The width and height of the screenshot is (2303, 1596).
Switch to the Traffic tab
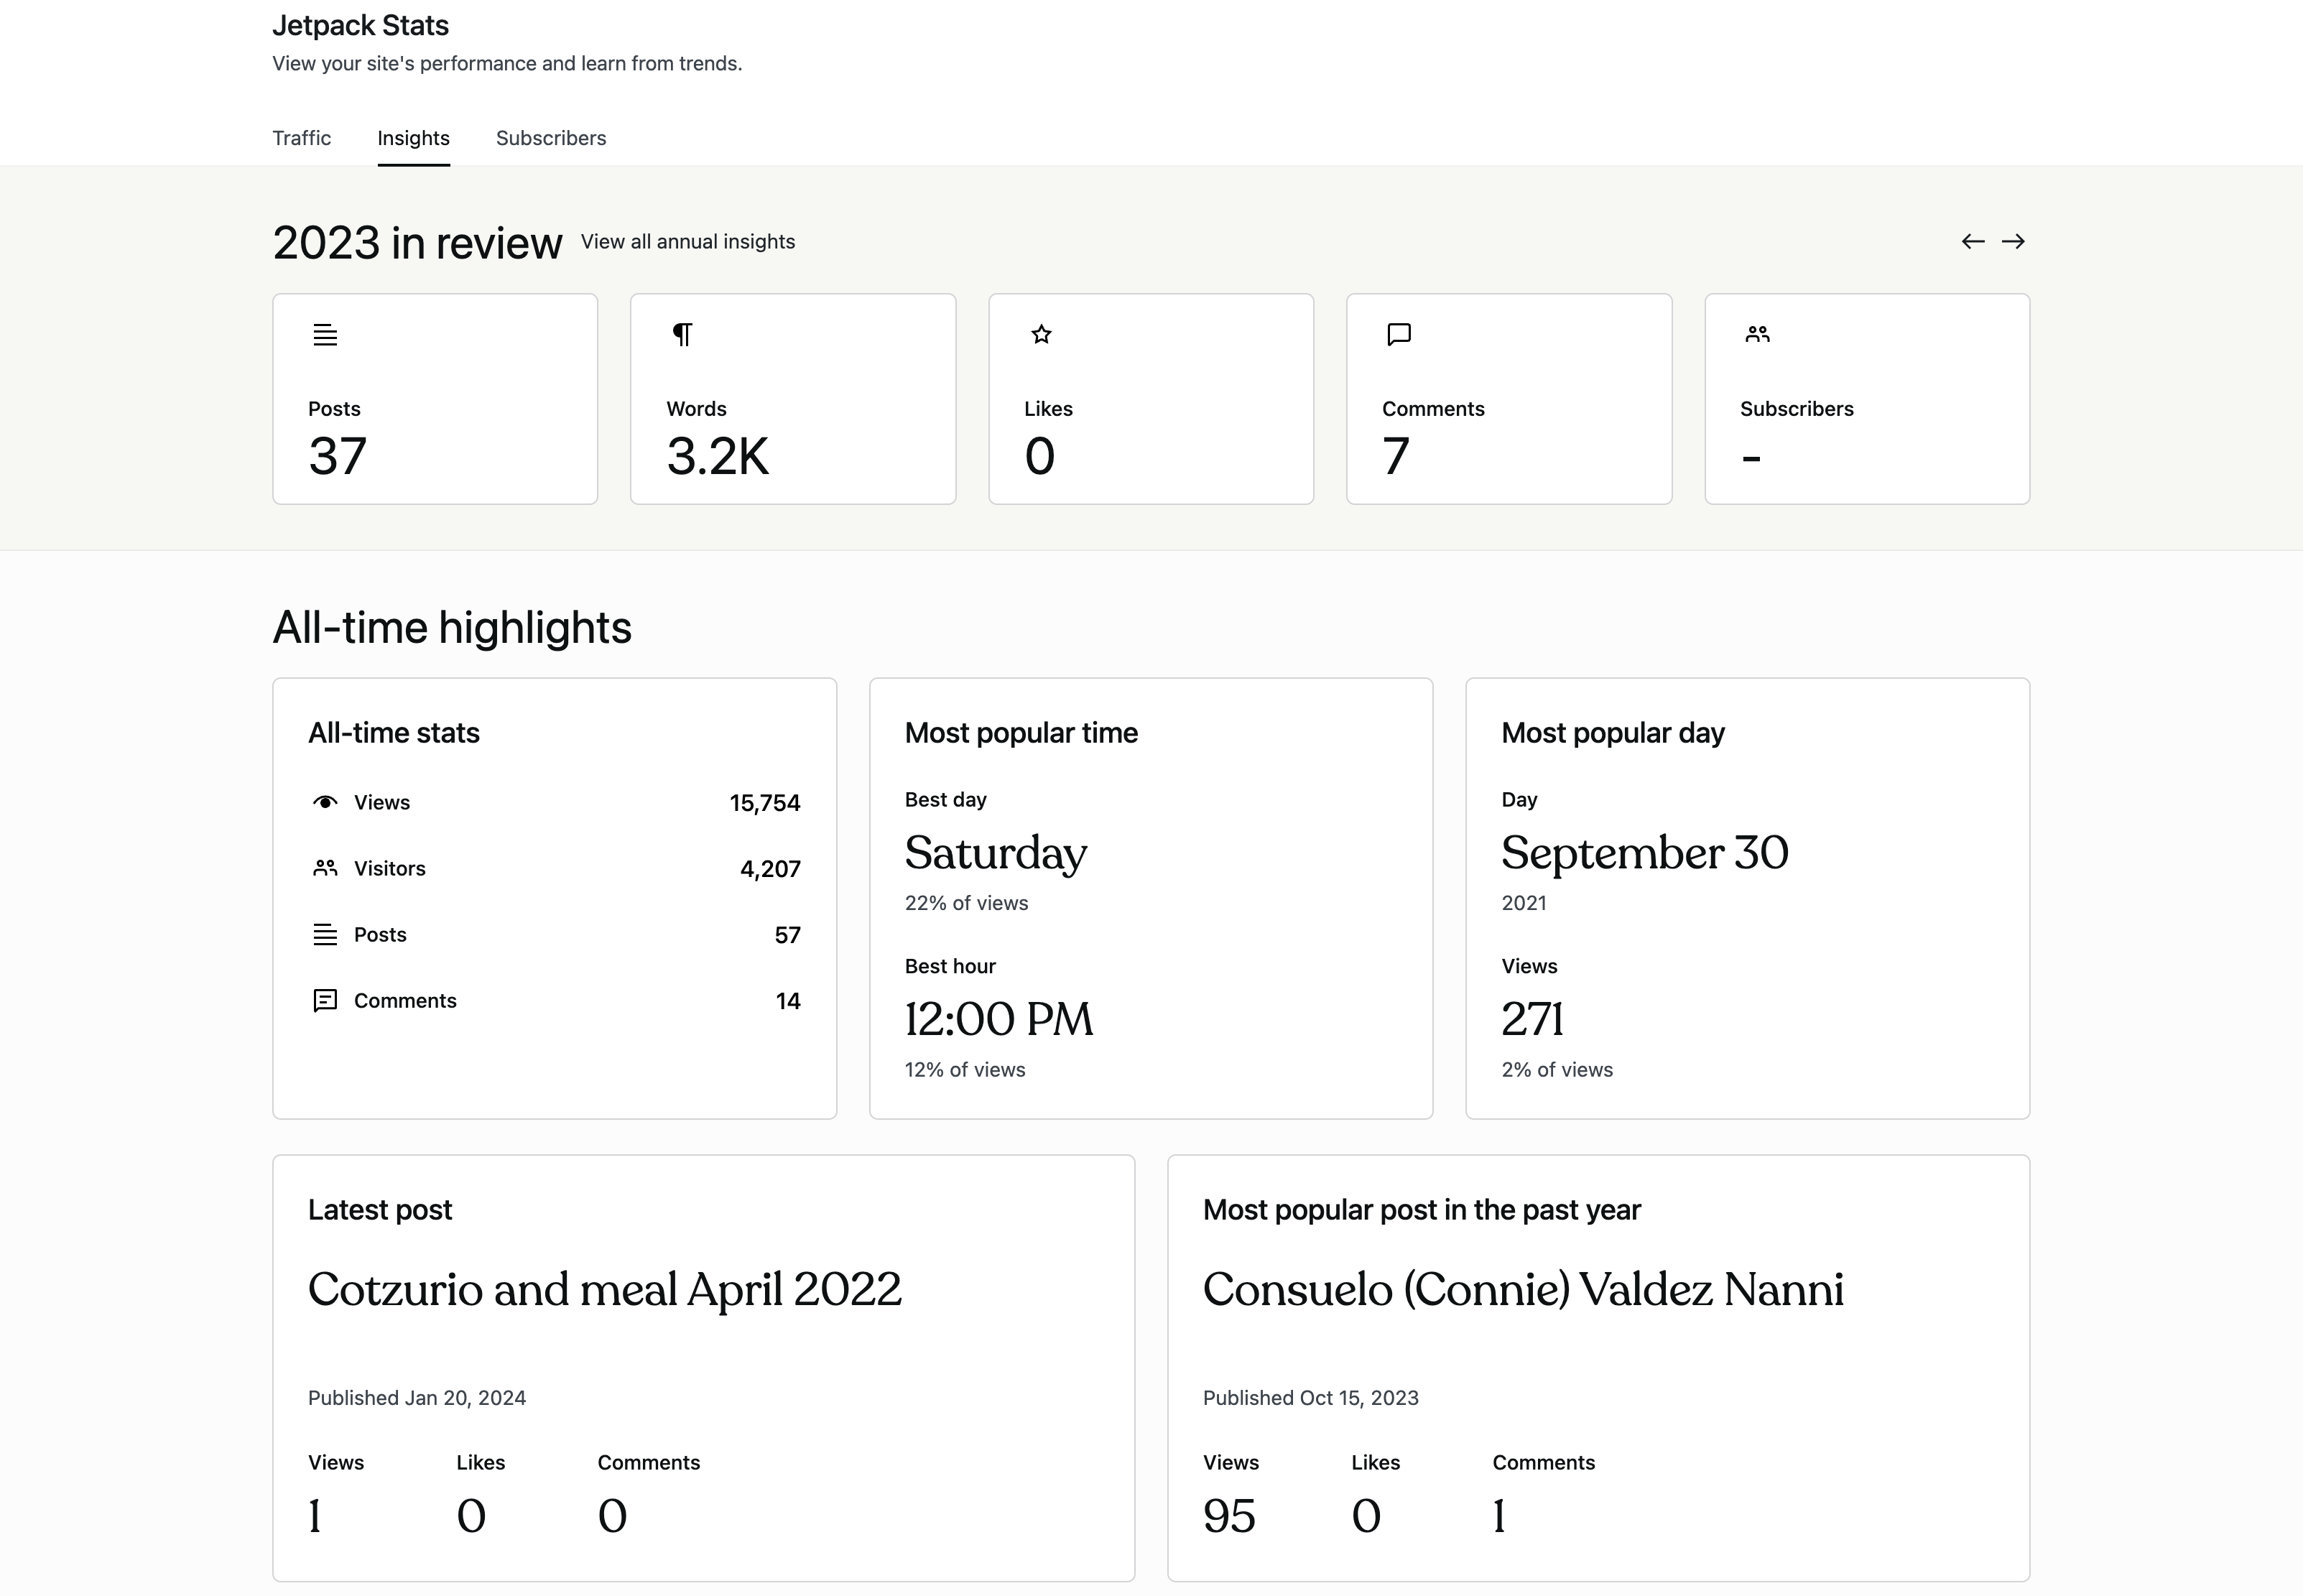pyautogui.click(x=301, y=138)
